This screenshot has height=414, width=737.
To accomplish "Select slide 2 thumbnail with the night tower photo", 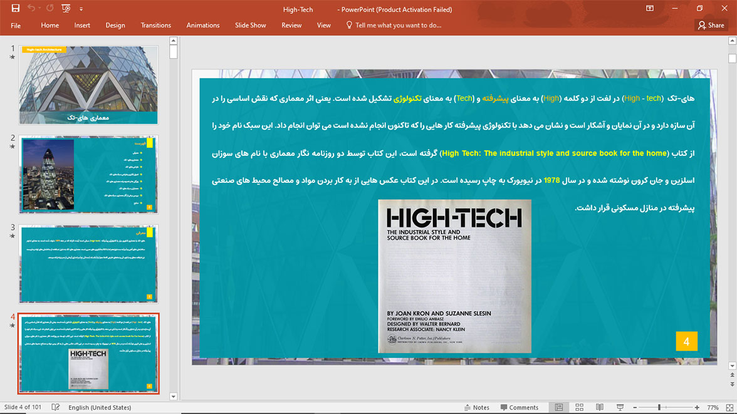I will 88,174.
